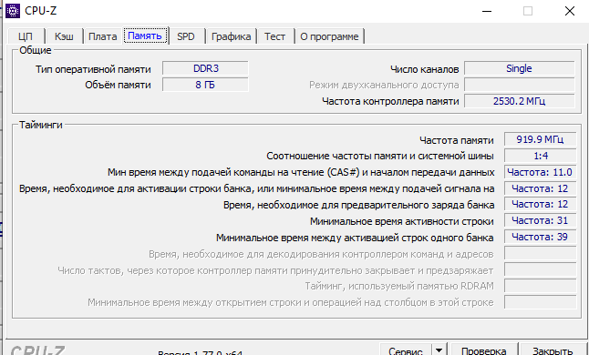Click the 1:4 ratio value field
589x355 pixels.
(540, 156)
